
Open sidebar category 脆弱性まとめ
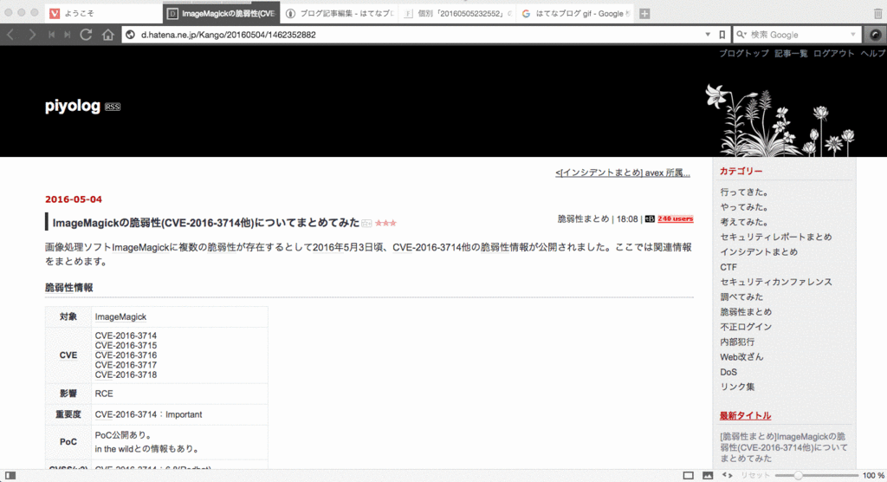point(746,311)
